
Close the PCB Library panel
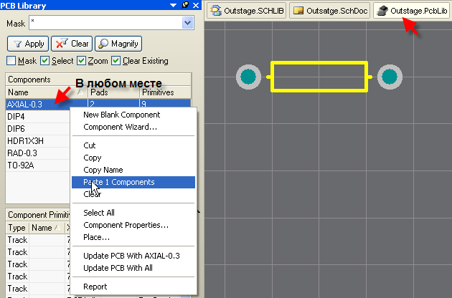(195, 5)
